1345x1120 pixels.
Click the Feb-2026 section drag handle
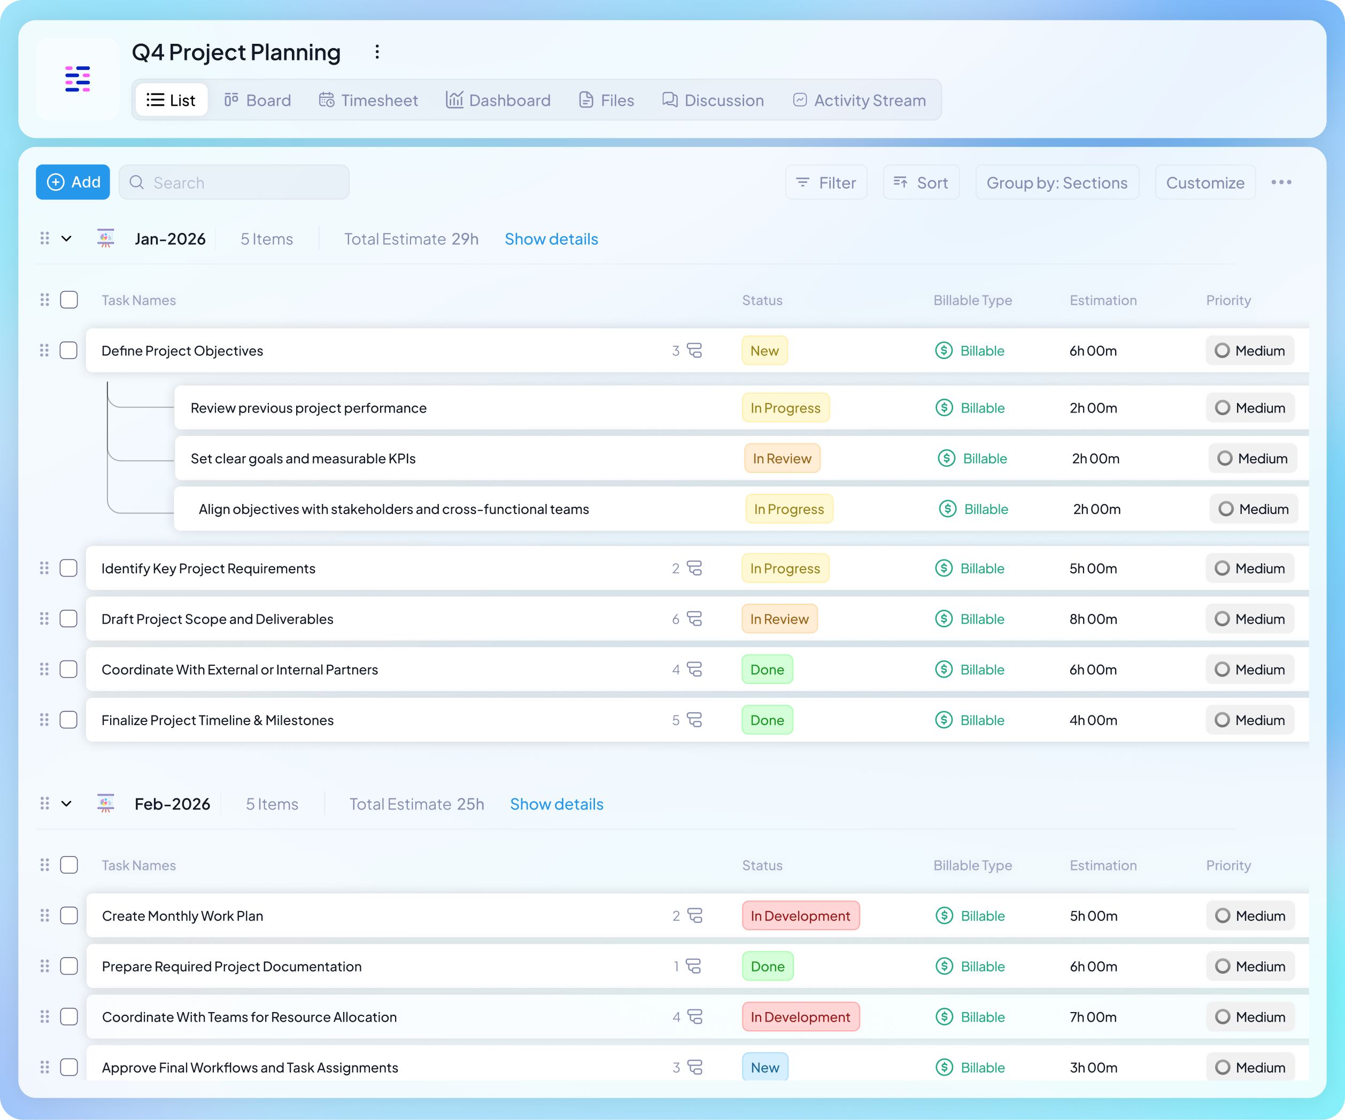(x=44, y=804)
